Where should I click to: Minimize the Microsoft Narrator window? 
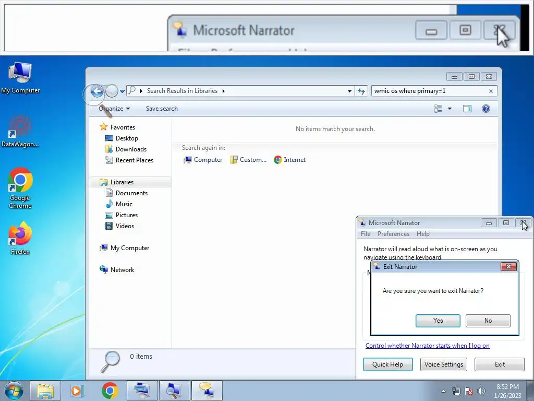click(489, 223)
